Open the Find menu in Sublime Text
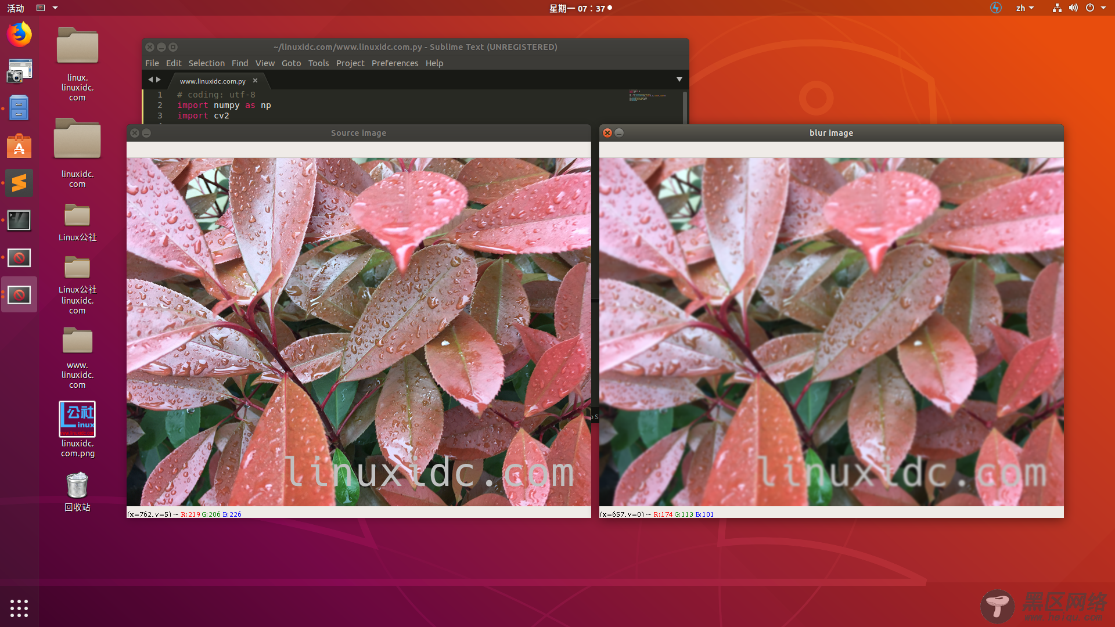 tap(240, 63)
